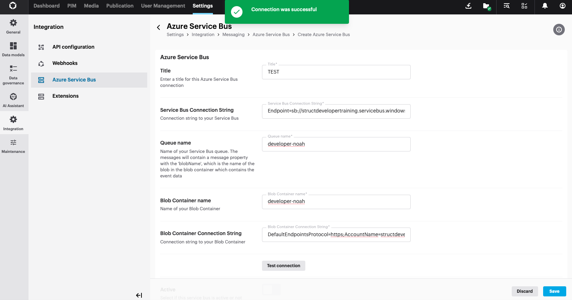Open the advanced search list icon
572x300 pixels.
click(507, 6)
